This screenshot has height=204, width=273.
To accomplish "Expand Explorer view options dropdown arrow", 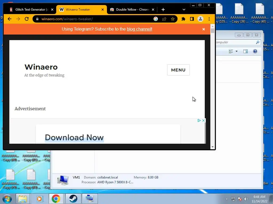I will pos(237,51).
